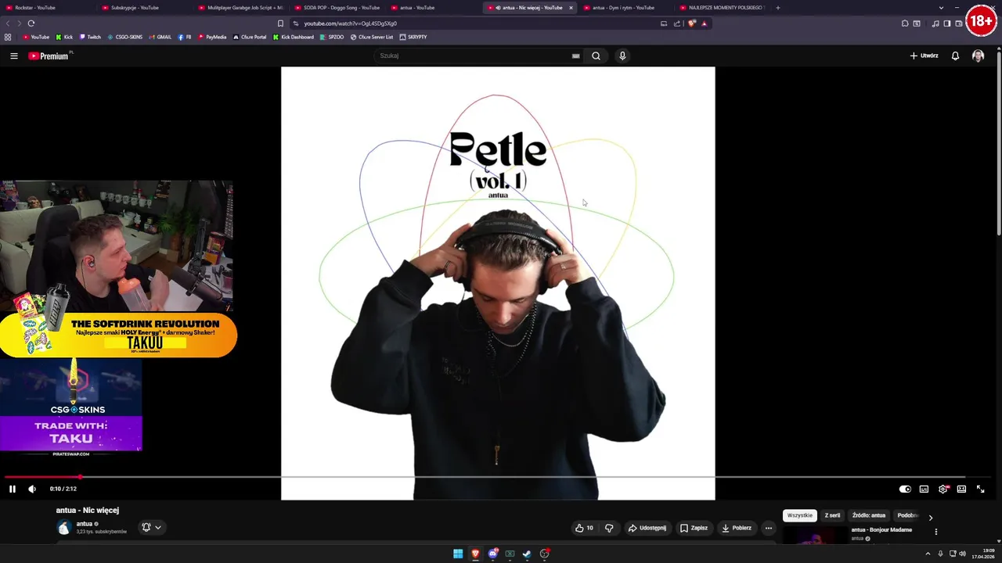Dislike the video with thumbs down
The height and width of the screenshot is (563, 1002).
pos(609,528)
